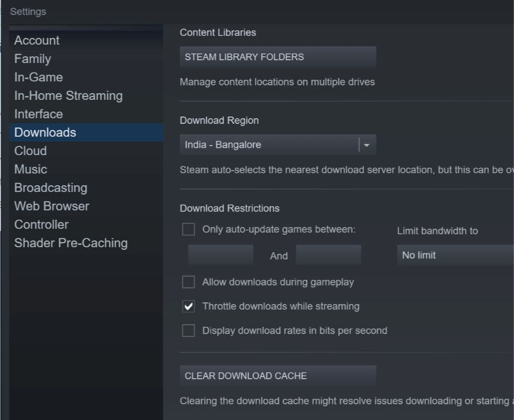Viewport: 514px width, 420px height.
Task: Open In-Home Streaming settings
Action: pyautogui.click(x=68, y=95)
